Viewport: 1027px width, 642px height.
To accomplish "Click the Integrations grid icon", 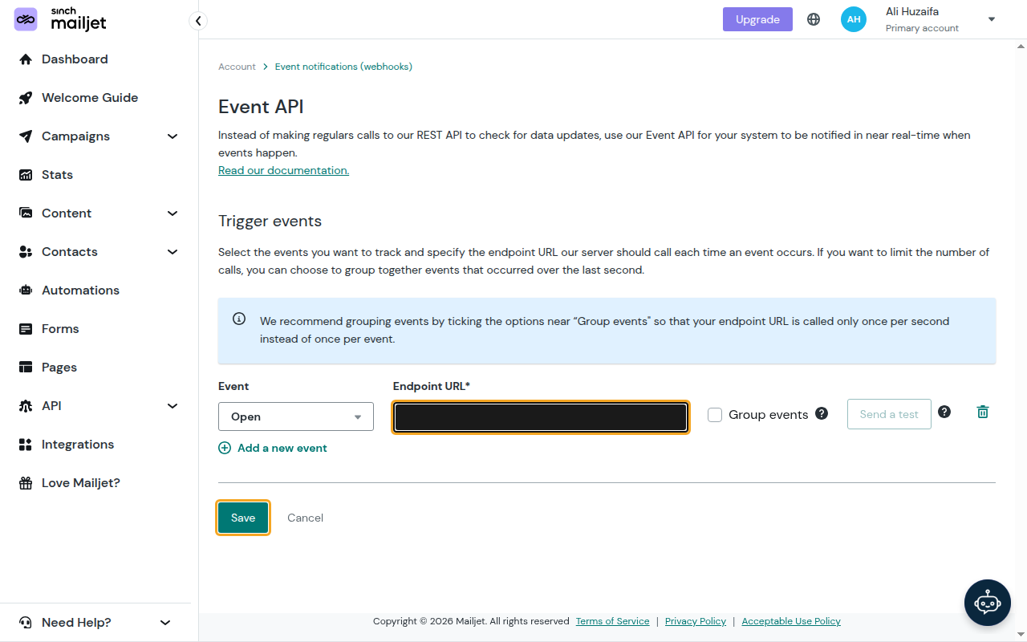I will pos(26,445).
